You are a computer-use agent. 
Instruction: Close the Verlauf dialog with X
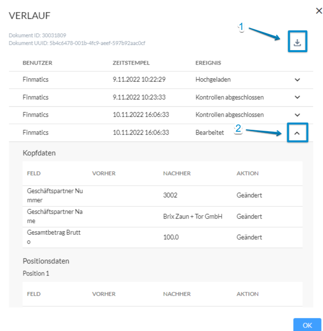pyautogui.click(x=319, y=11)
